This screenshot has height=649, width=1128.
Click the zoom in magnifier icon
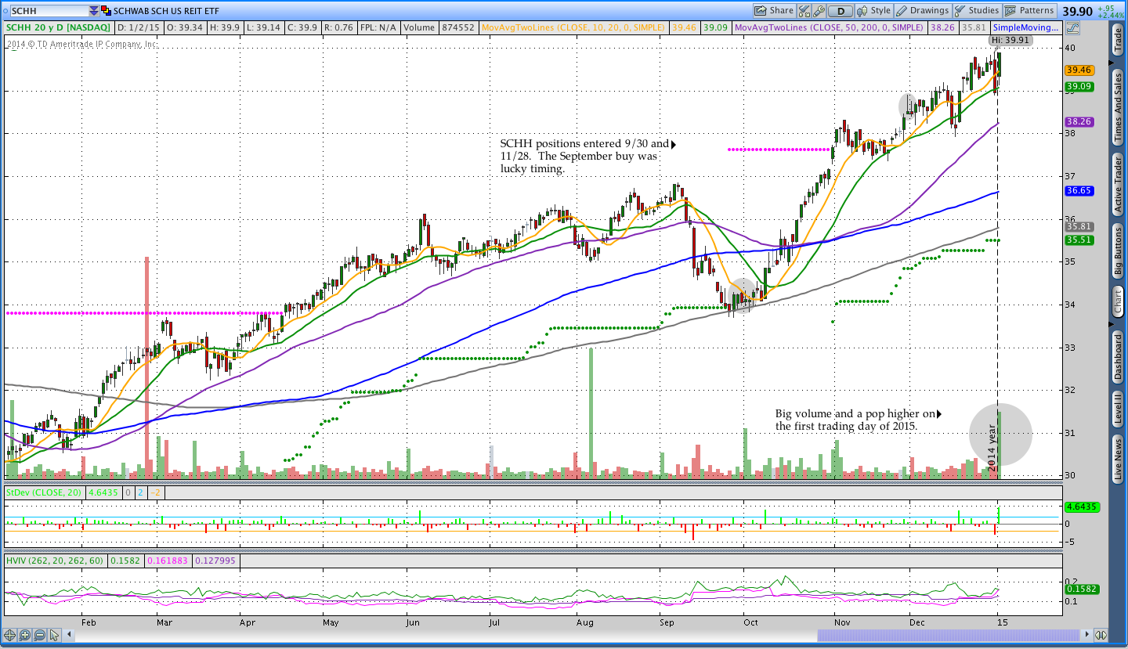24,635
